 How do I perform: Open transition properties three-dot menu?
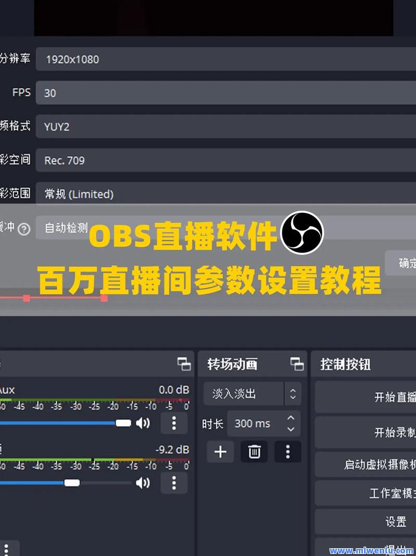point(288,452)
